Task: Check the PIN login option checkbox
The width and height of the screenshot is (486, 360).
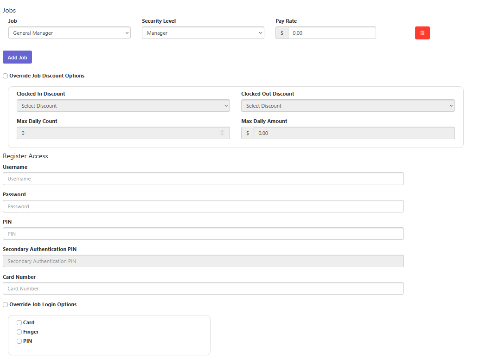Action: click(x=19, y=341)
